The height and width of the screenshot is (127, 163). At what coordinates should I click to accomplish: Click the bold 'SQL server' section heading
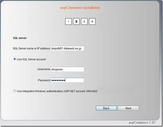click(x=20, y=38)
